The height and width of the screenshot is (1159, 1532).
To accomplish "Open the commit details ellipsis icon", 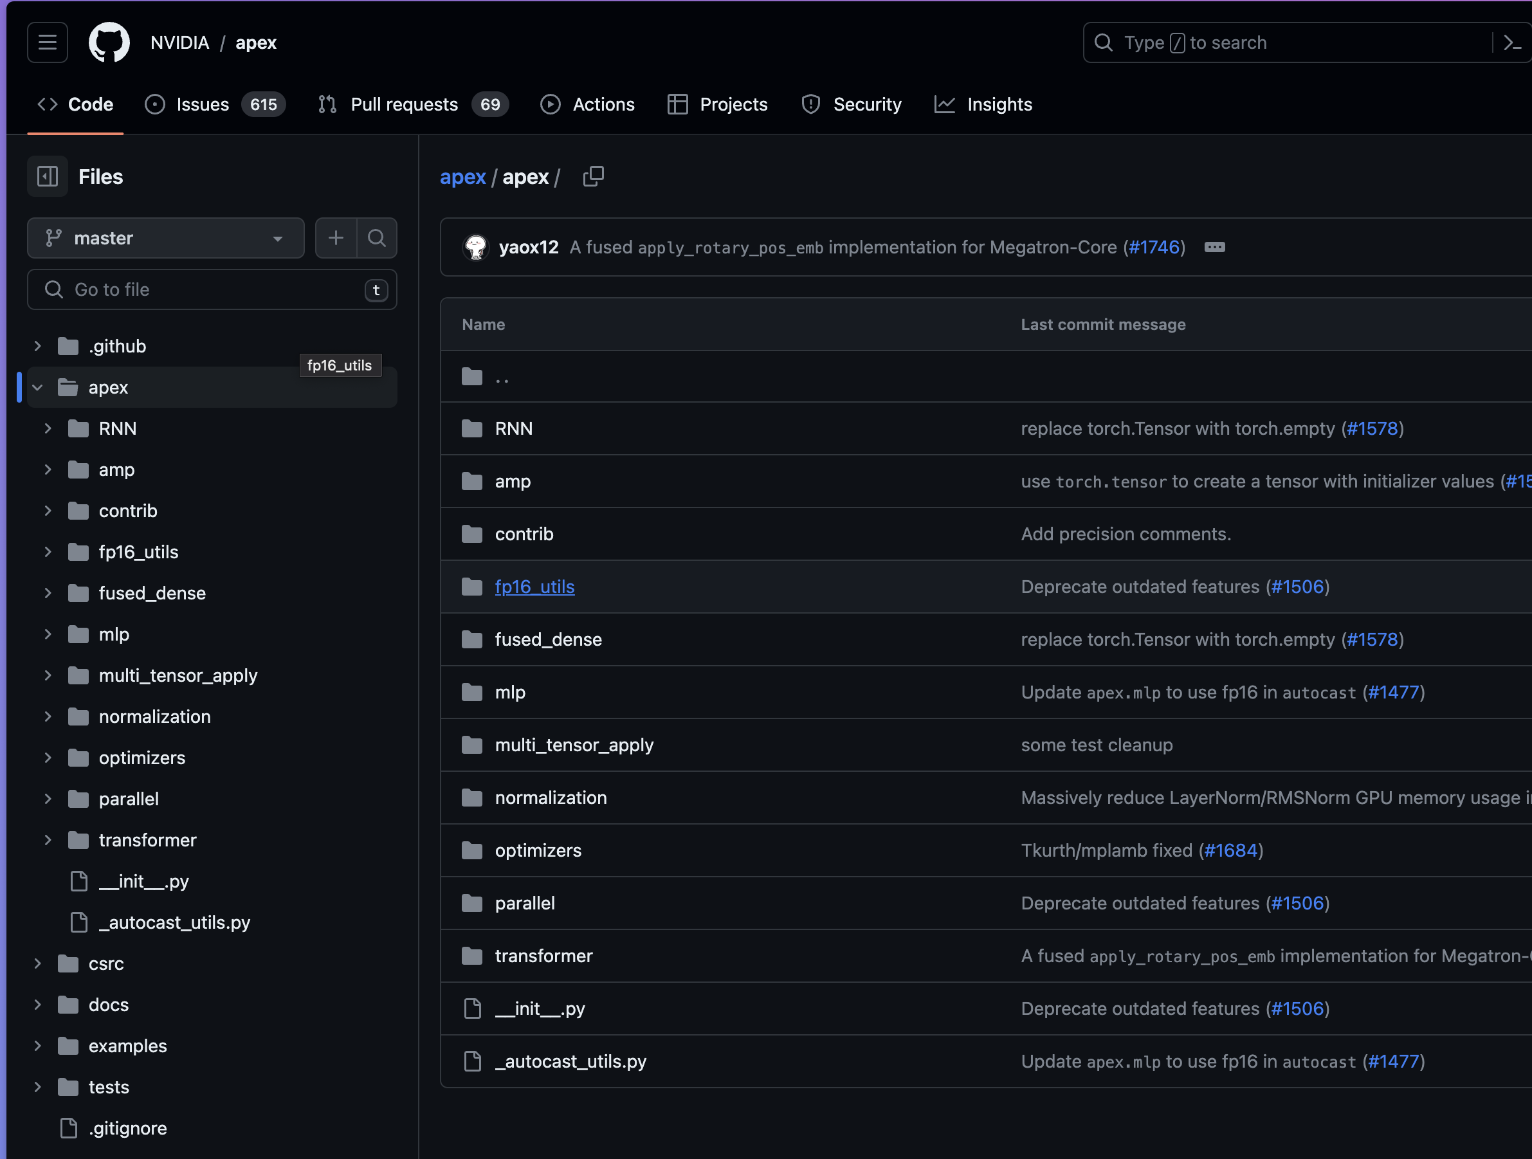I will coord(1215,248).
